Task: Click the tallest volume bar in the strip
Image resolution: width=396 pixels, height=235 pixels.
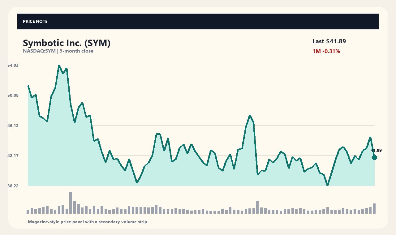Action: [71, 203]
